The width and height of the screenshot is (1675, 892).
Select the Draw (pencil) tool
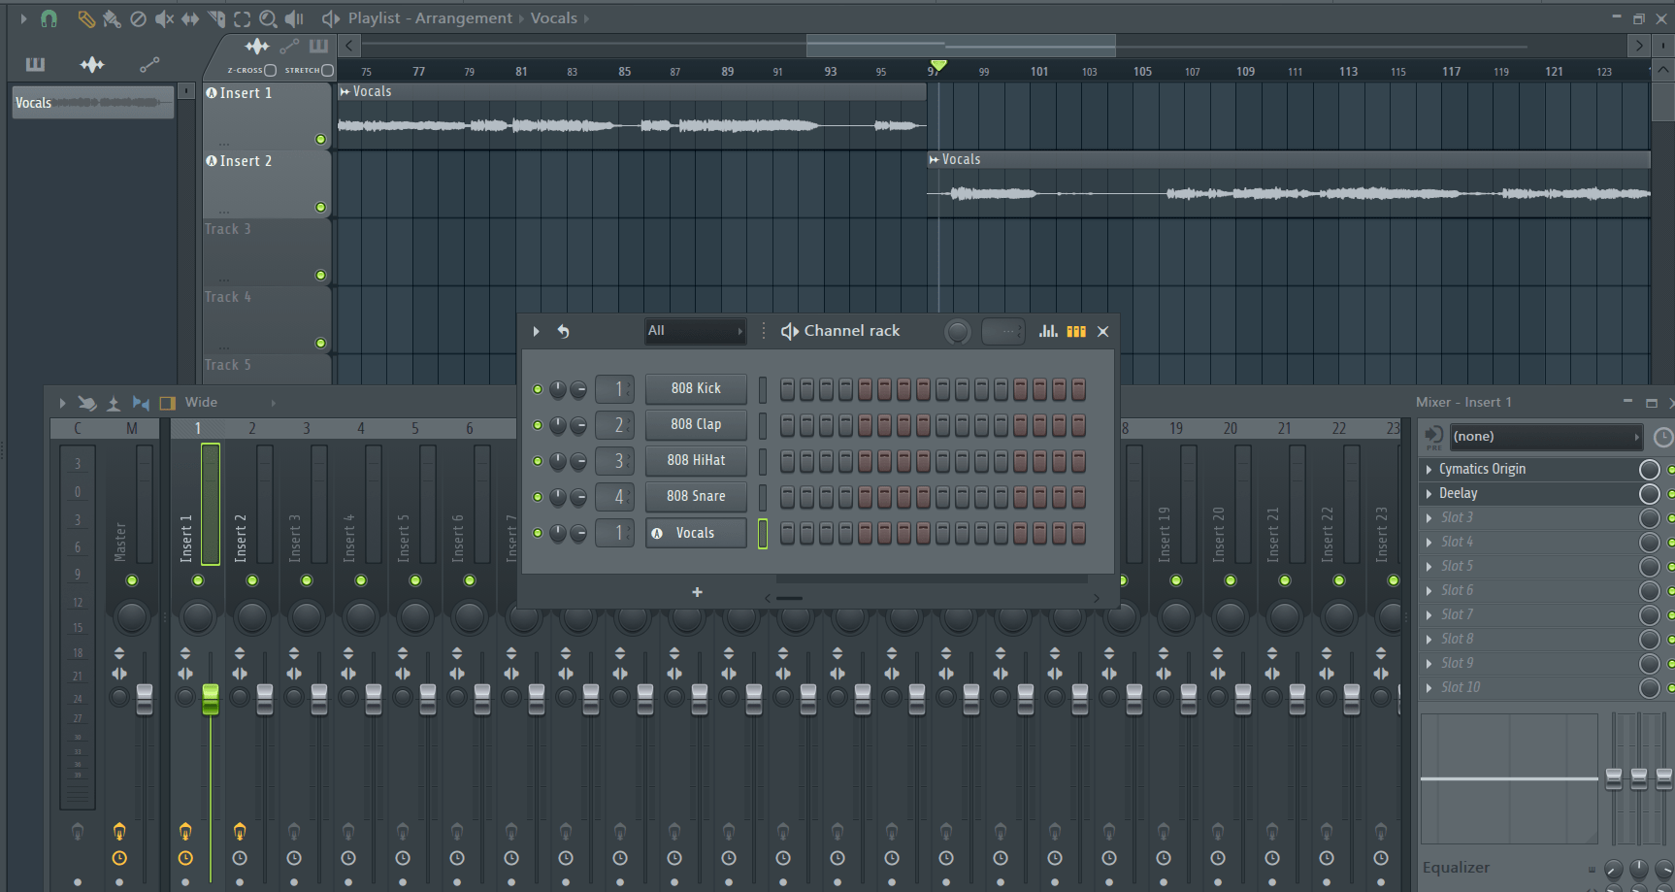(x=86, y=18)
